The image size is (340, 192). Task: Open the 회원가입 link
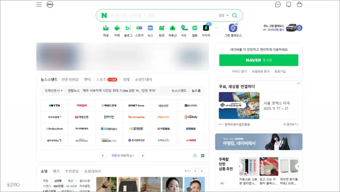tap(280, 72)
